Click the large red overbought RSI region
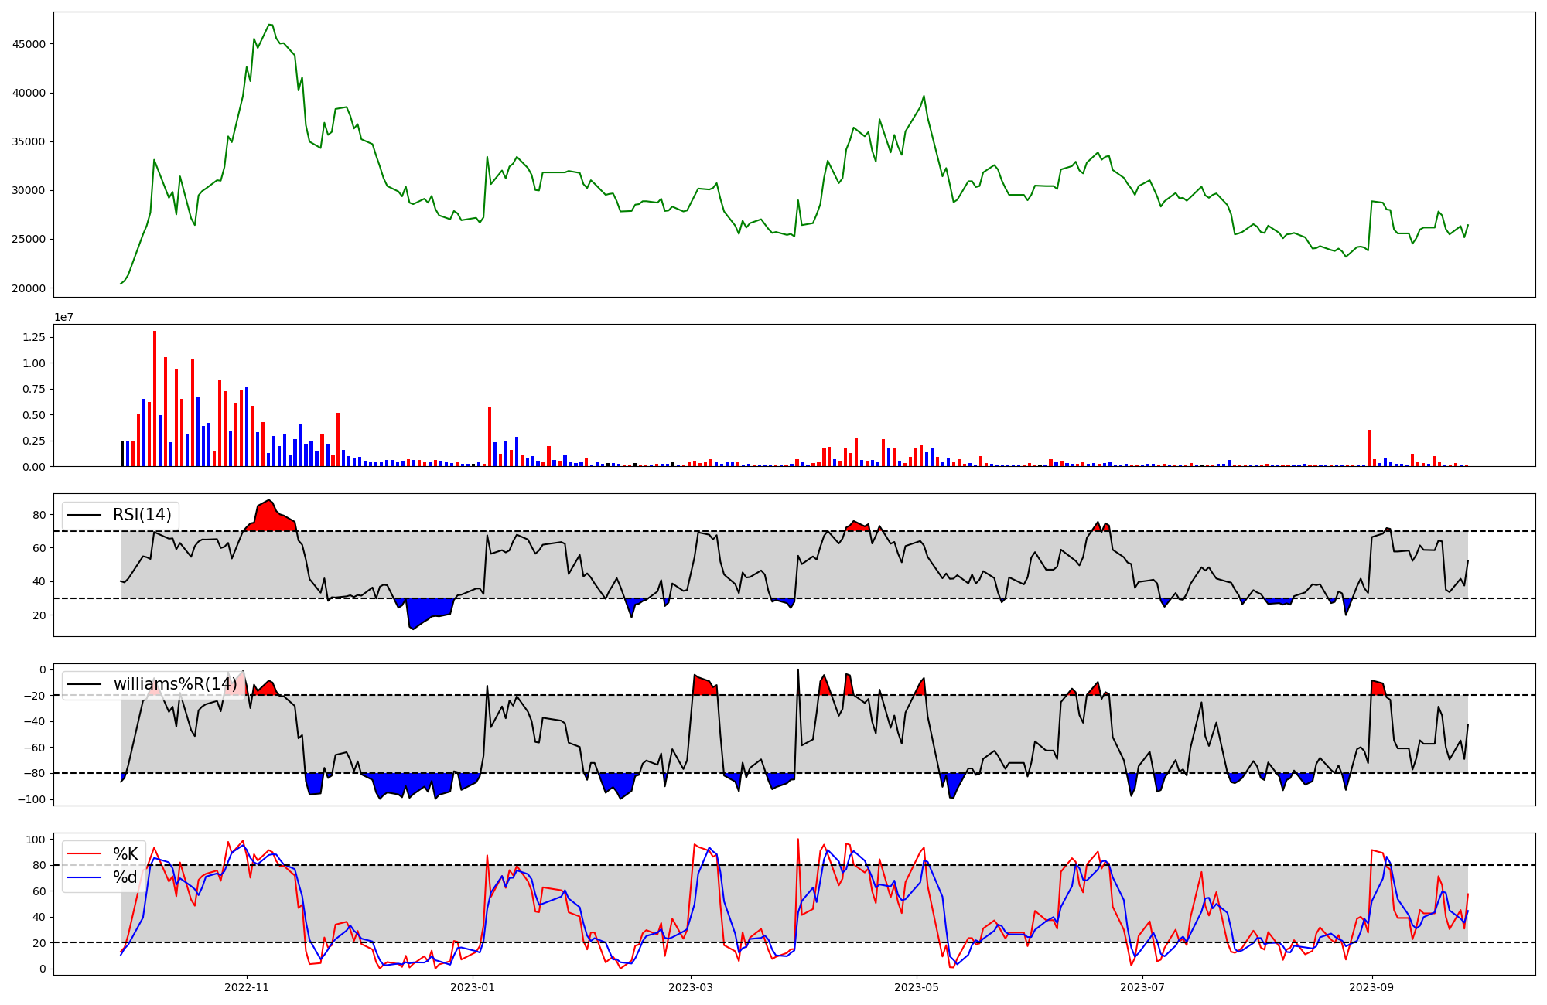This screenshot has width=1547, height=1005. pos(271,518)
